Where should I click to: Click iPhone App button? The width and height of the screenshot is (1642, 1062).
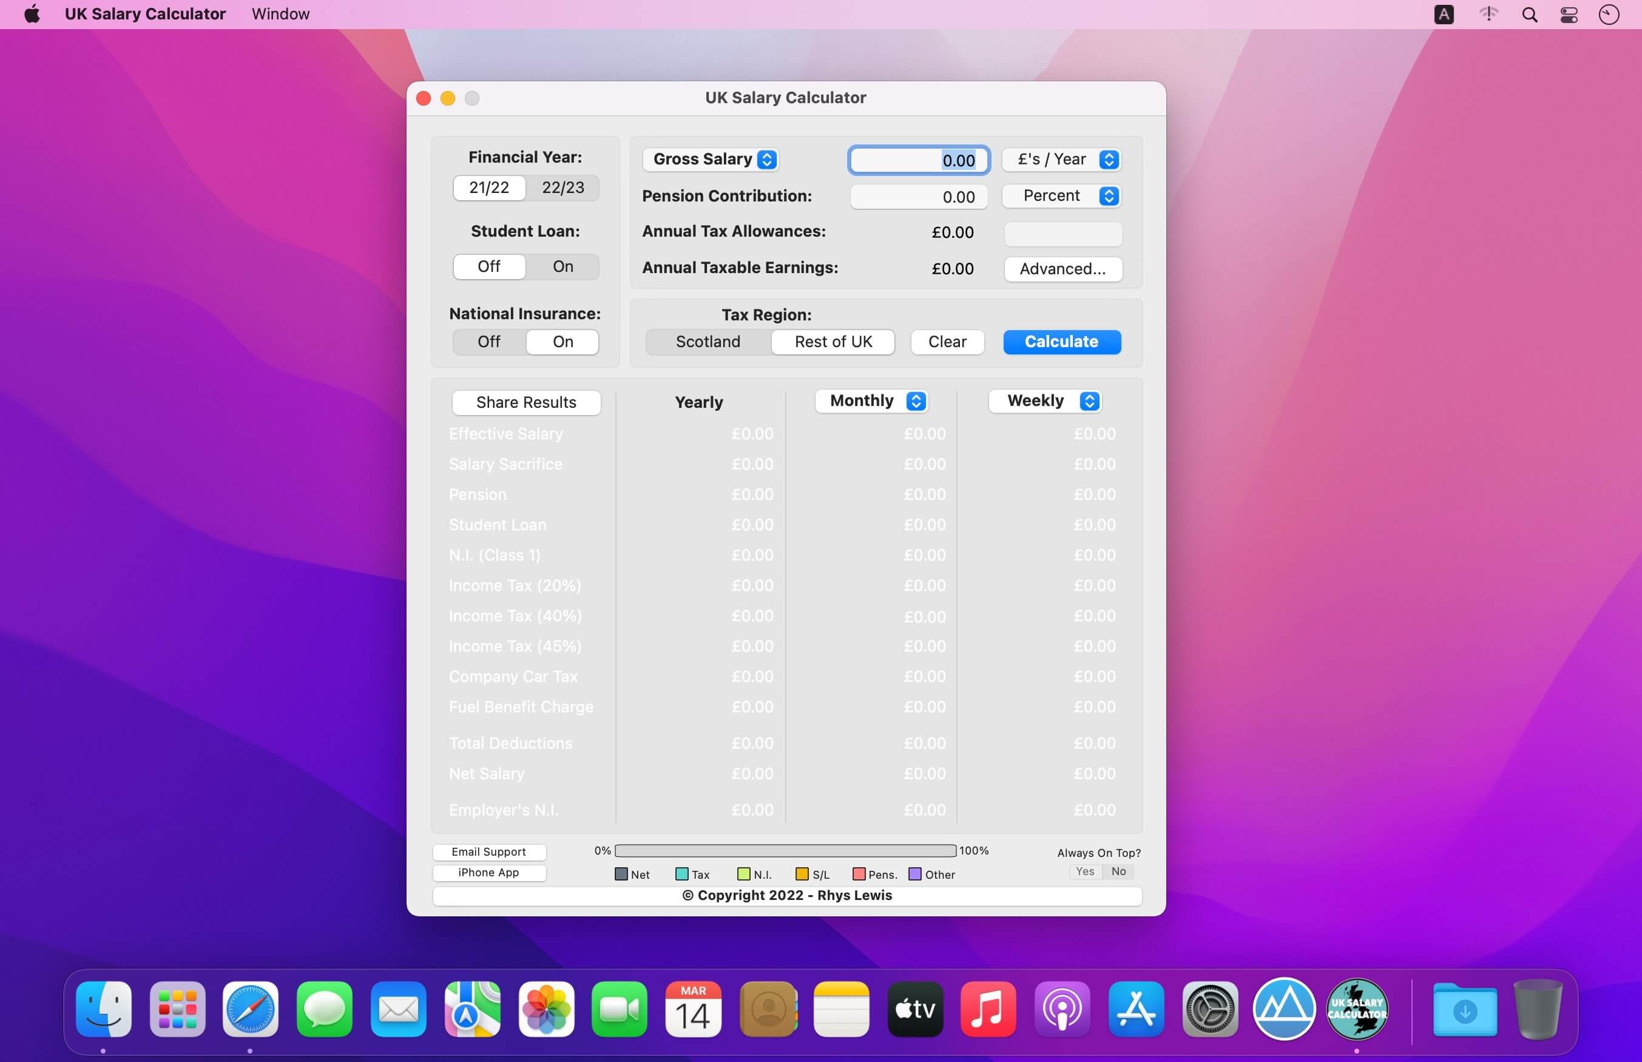pyautogui.click(x=488, y=873)
